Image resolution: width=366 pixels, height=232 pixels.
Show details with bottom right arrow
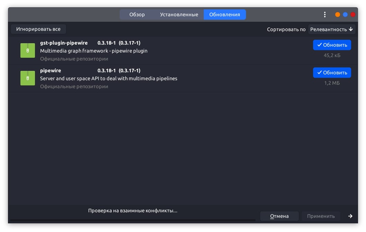coord(350,216)
